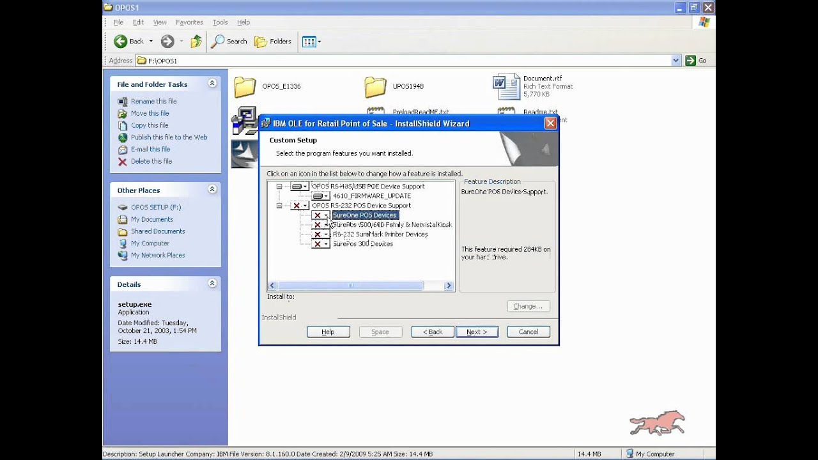Open the Tools menu

pos(220,22)
